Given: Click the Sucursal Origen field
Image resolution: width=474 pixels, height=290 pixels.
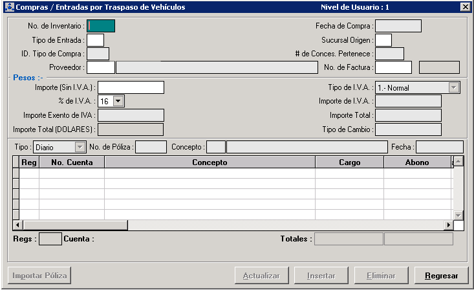Looking at the screenshot, I should click(x=383, y=40).
